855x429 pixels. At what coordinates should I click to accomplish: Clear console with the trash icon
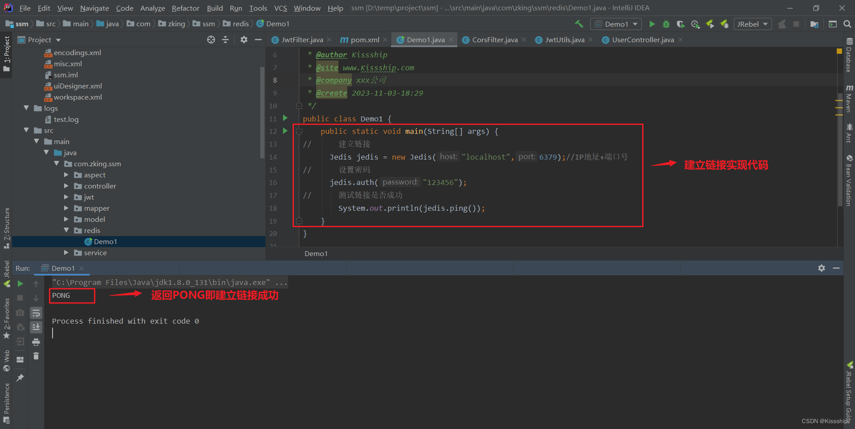(36, 356)
